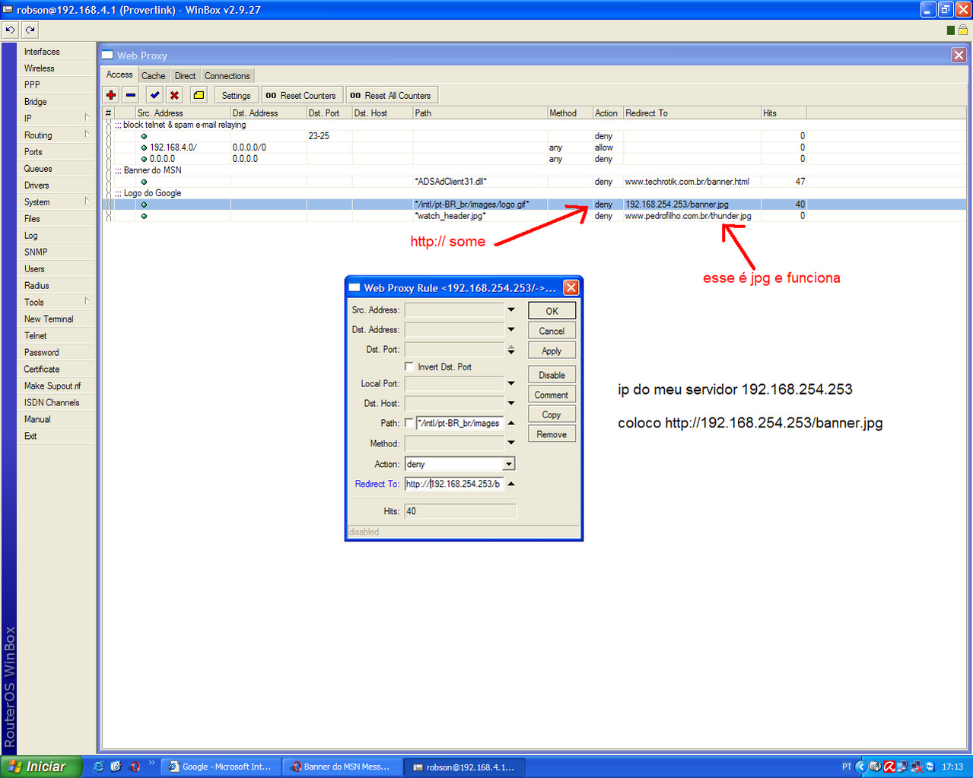Click the Remove button in dialog
The width and height of the screenshot is (973, 778).
click(552, 434)
